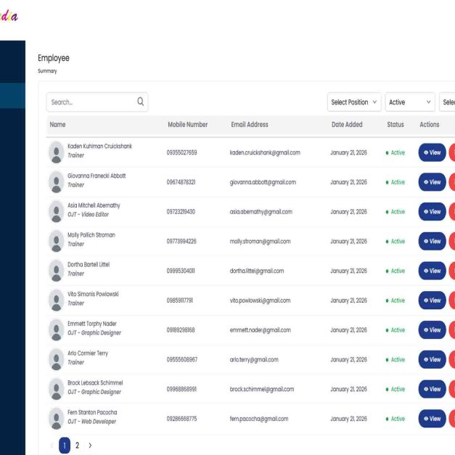Click the Mobile Number column header
455x455 pixels.
[x=188, y=125]
